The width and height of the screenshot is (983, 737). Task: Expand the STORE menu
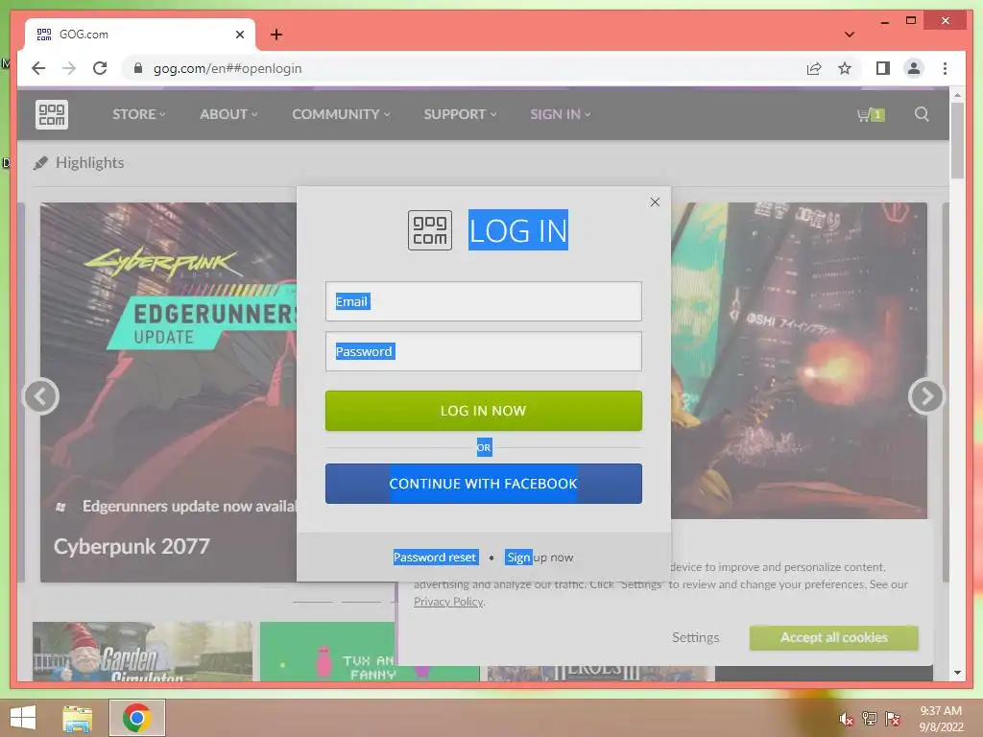tap(138, 114)
